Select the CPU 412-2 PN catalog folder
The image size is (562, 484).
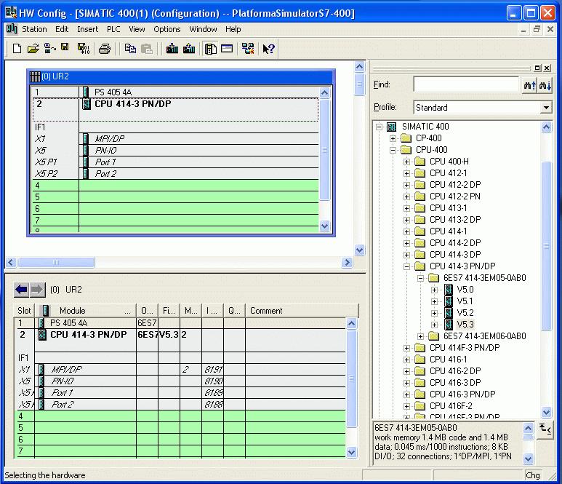coord(454,197)
